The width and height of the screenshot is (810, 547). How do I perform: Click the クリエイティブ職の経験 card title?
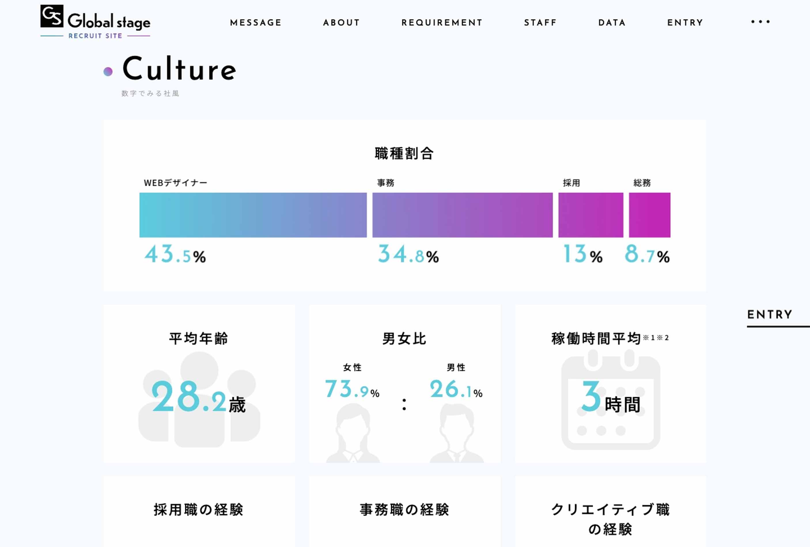(610, 519)
